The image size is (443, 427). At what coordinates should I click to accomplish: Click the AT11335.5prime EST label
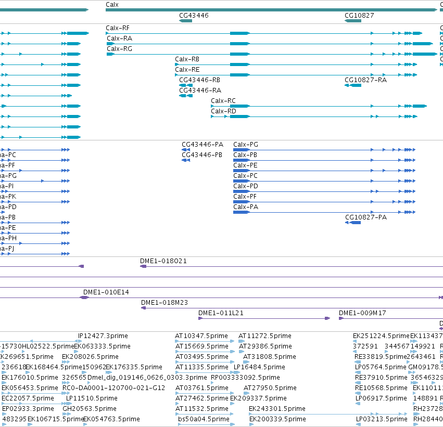[x=202, y=367]
